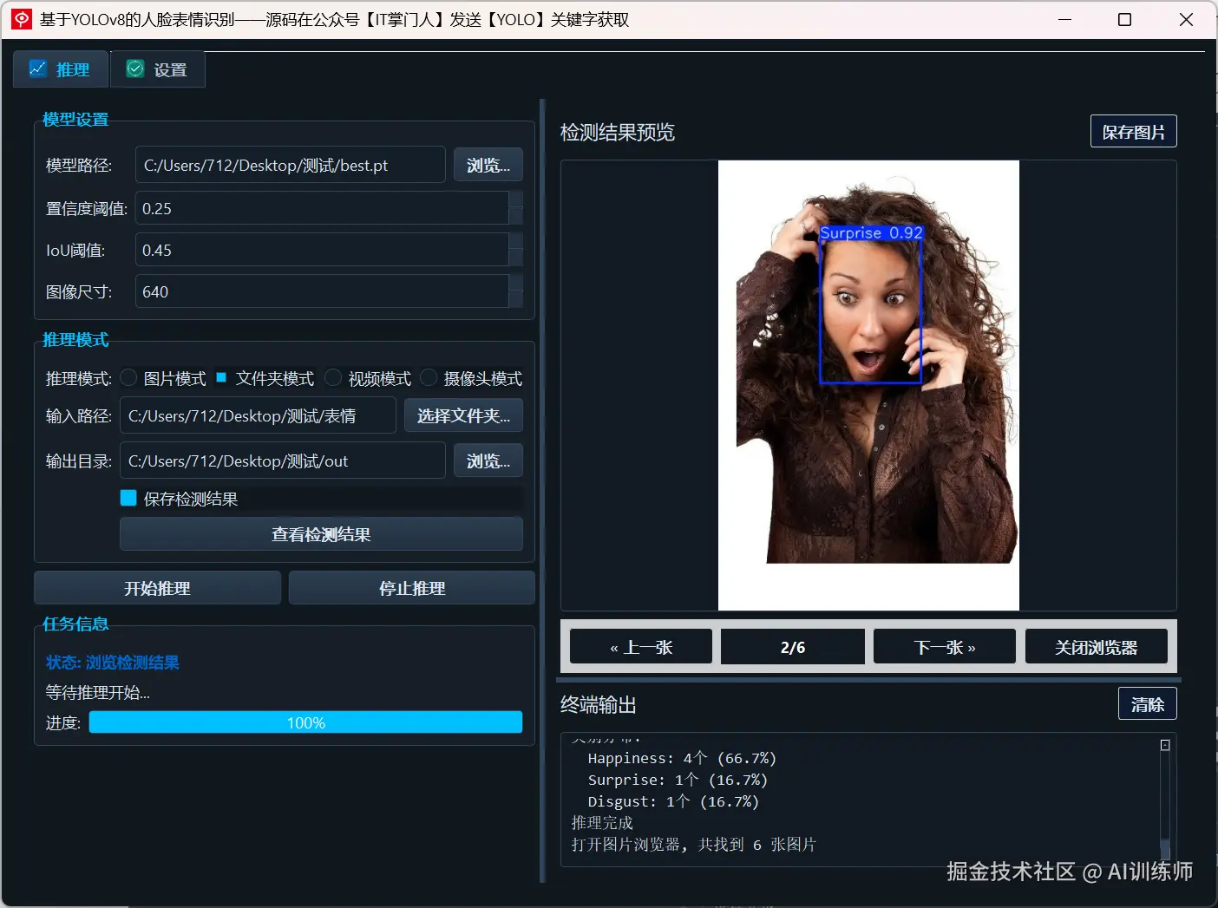This screenshot has height=908, width=1218.
Task: Select the 图片模式 radio button
Action: pos(128,377)
